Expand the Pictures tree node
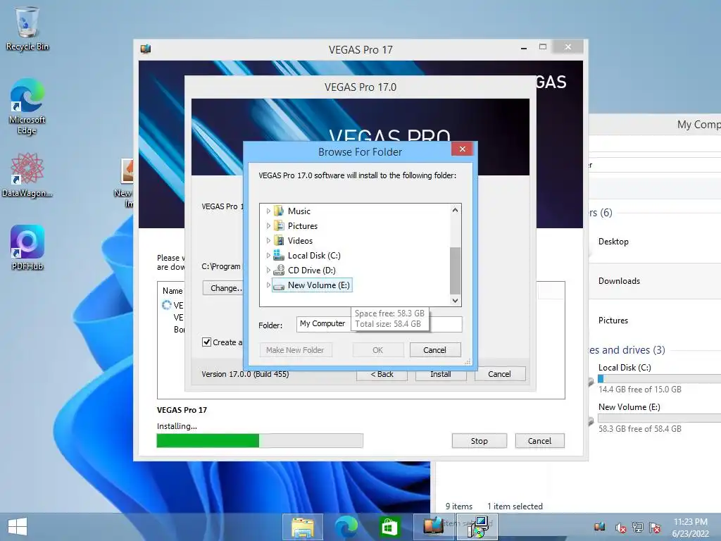Viewport: 721px width, 541px height. pyautogui.click(x=268, y=226)
